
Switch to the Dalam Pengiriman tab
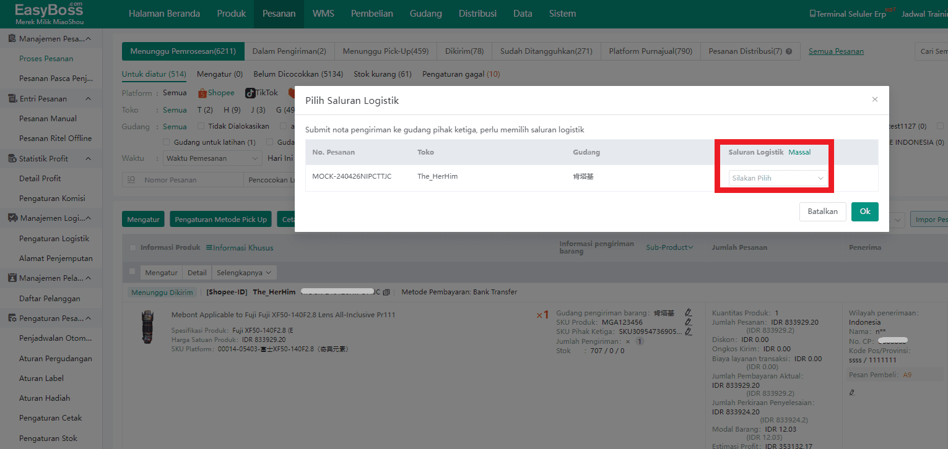[x=289, y=51]
